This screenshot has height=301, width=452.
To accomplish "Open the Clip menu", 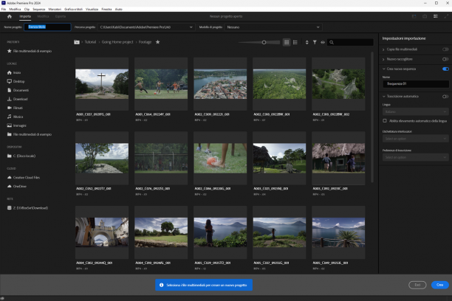I will pyautogui.click(x=27, y=9).
